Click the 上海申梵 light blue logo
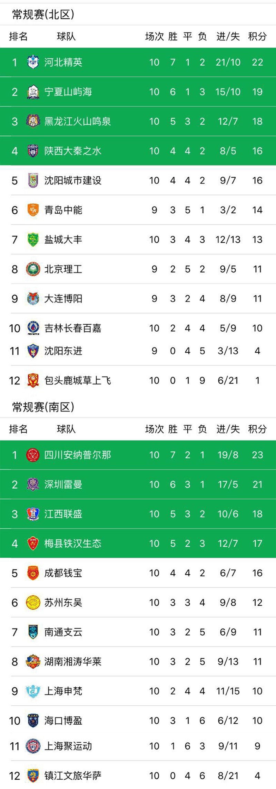 pyautogui.click(x=33, y=691)
